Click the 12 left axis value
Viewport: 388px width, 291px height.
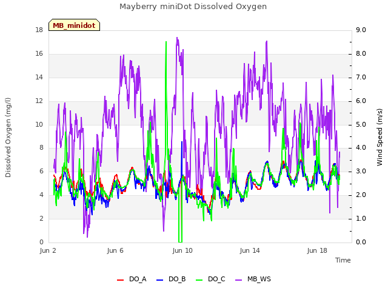[x=39, y=101]
